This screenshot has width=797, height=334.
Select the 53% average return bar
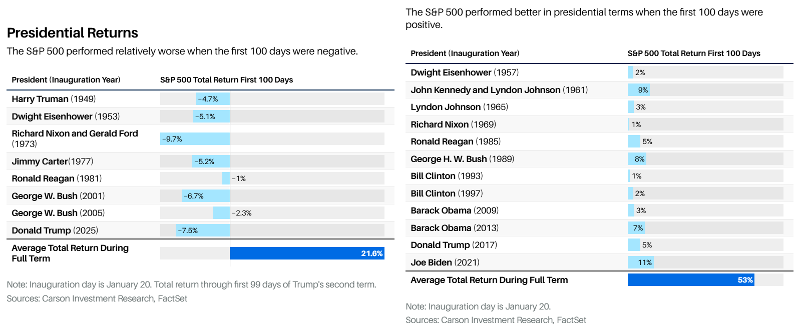click(x=690, y=280)
